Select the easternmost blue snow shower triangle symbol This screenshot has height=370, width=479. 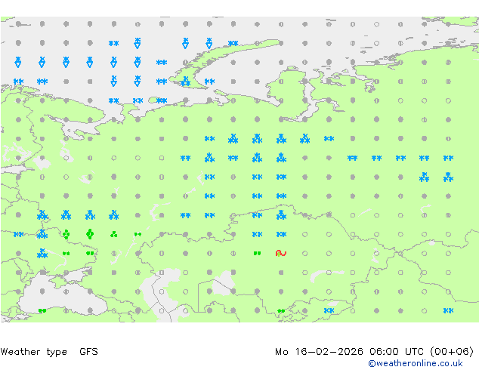[x=209, y=43]
